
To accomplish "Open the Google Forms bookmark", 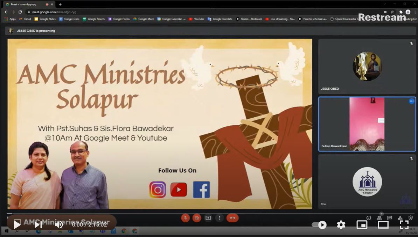I will (x=119, y=19).
